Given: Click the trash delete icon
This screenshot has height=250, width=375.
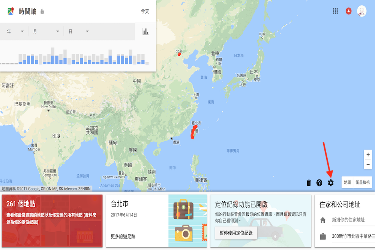Looking at the screenshot, I should (309, 183).
